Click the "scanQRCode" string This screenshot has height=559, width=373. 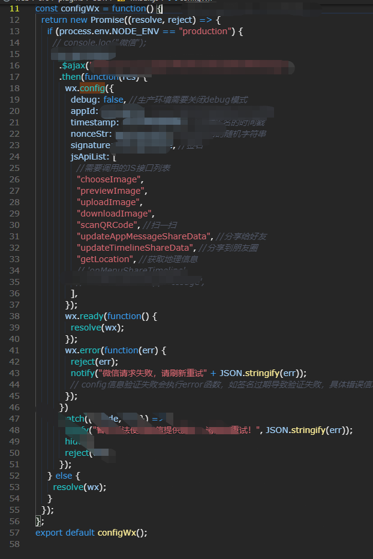click(107, 226)
